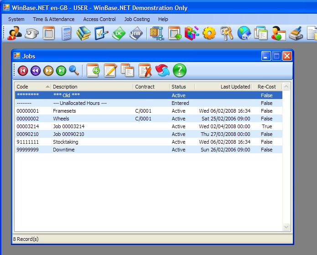This screenshot has width=317, height=255.
Task: Open the Access Control menu
Action: [x=99, y=19]
